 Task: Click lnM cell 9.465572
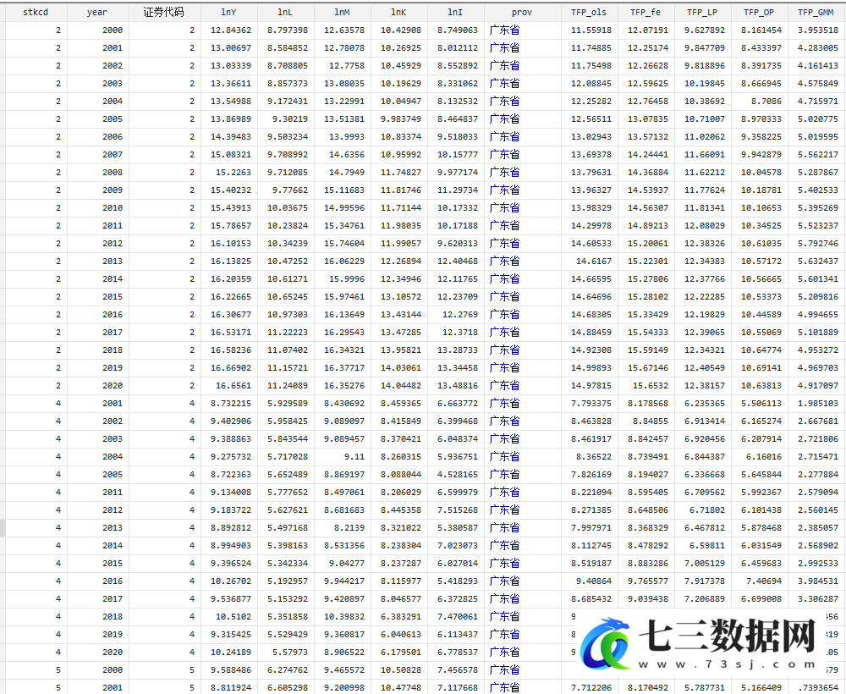pyautogui.click(x=342, y=670)
